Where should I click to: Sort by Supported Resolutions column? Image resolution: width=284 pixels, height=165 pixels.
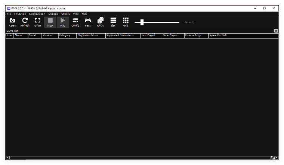(123, 35)
